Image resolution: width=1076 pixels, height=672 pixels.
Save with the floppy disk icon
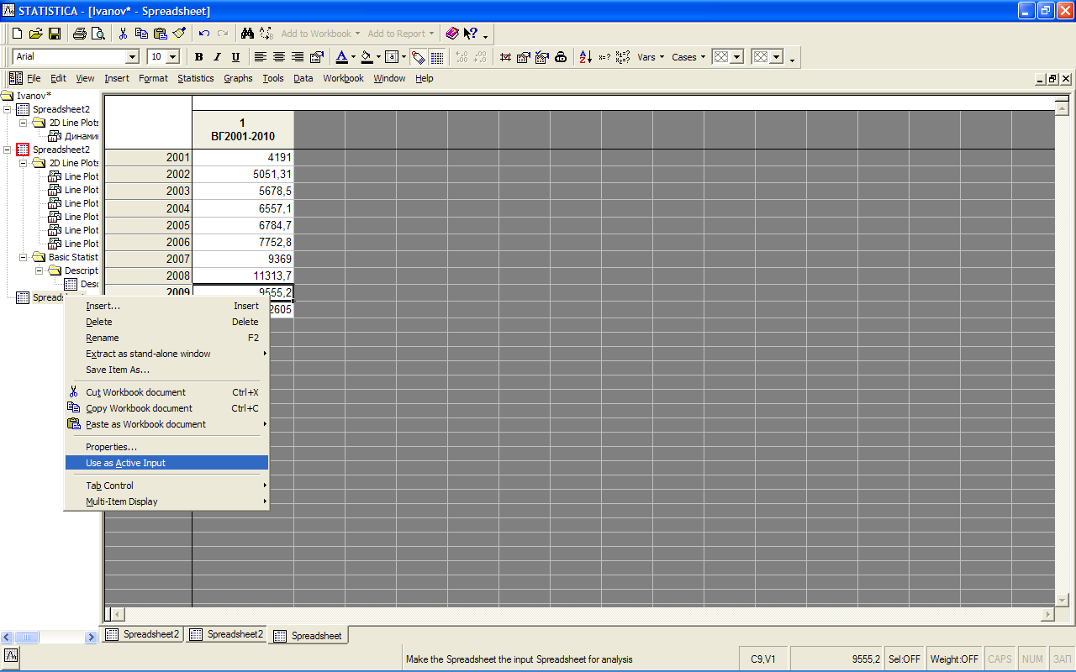(54, 34)
